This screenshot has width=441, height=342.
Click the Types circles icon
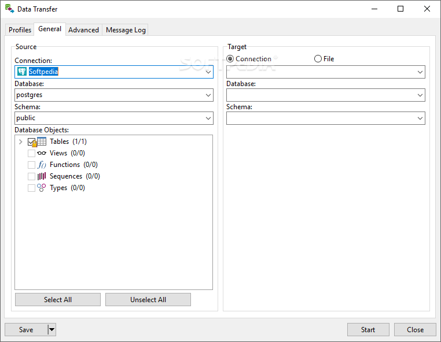(42, 188)
